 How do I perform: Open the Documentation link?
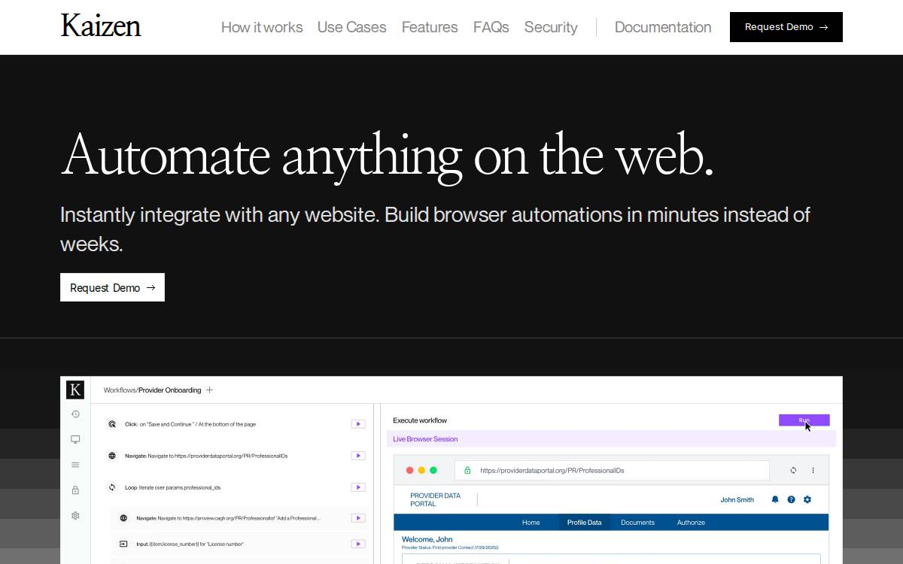[x=663, y=27]
